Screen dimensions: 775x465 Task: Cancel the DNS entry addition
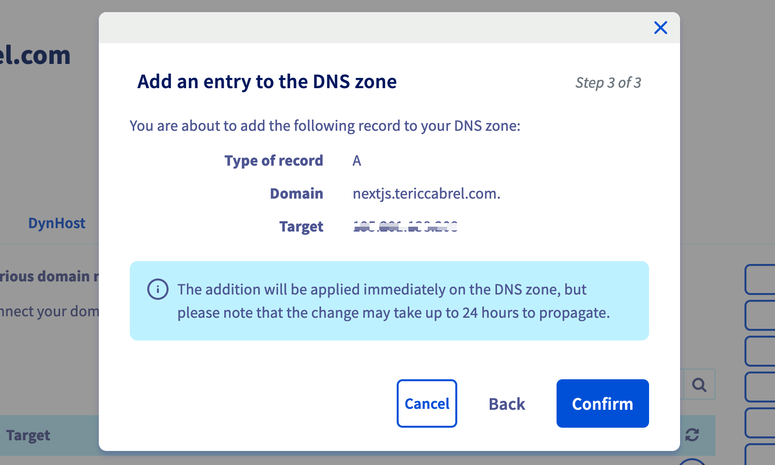click(x=427, y=403)
